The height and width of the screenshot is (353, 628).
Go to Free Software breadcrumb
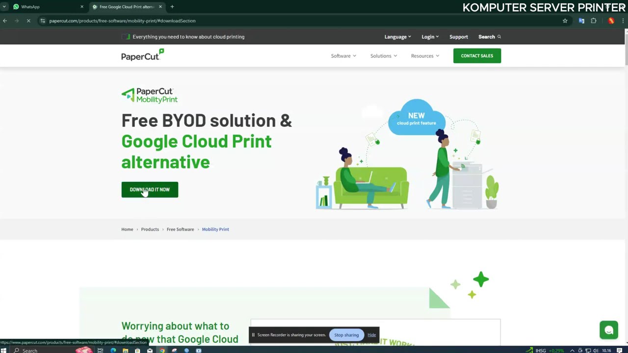pyautogui.click(x=180, y=229)
